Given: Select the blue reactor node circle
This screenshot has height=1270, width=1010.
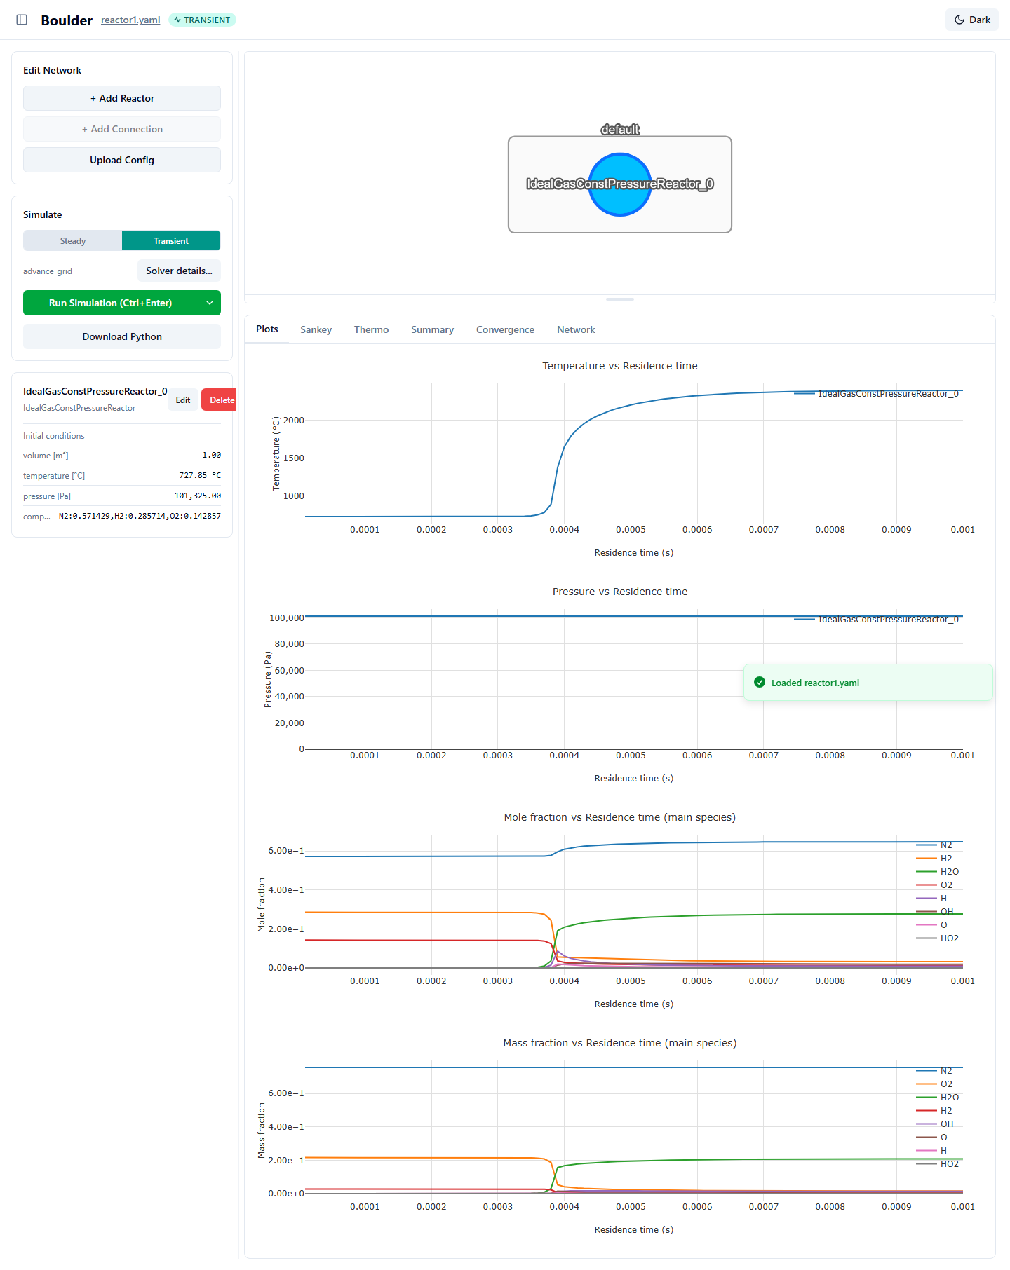Looking at the screenshot, I should (x=620, y=184).
